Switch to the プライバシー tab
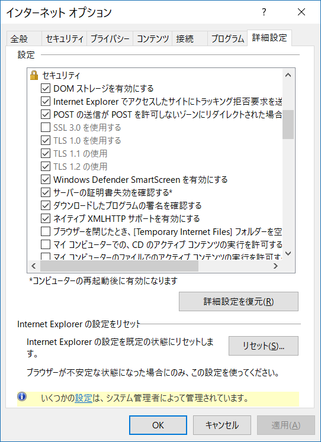 [110, 38]
